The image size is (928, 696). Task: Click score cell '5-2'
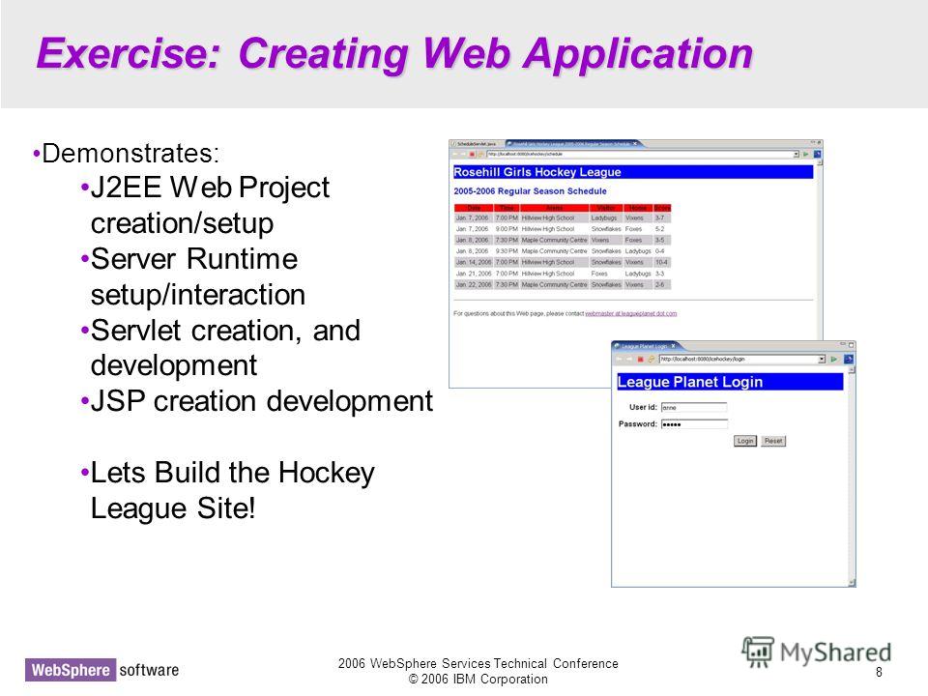click(x=660, y=228)
